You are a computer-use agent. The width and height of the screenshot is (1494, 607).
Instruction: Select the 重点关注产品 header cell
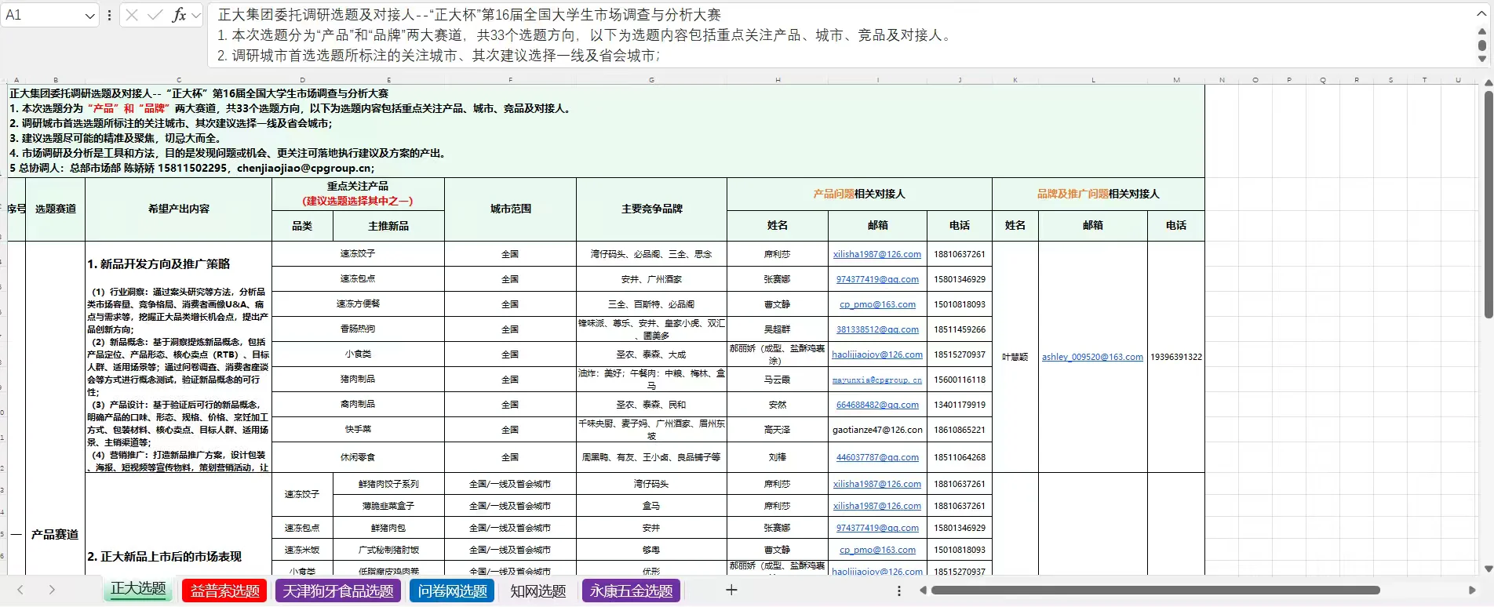358,194
